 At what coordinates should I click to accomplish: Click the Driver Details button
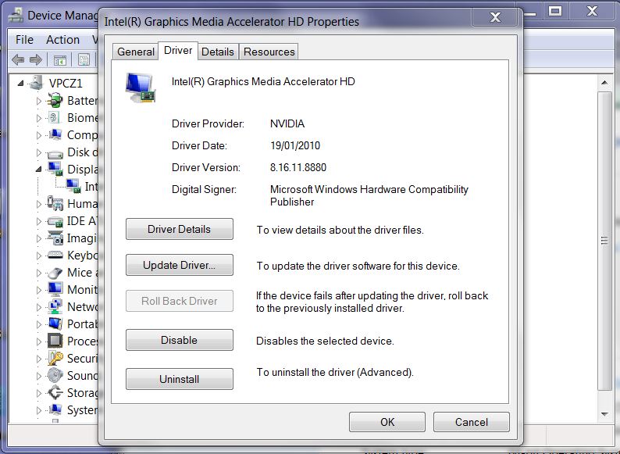click(179, 229)
